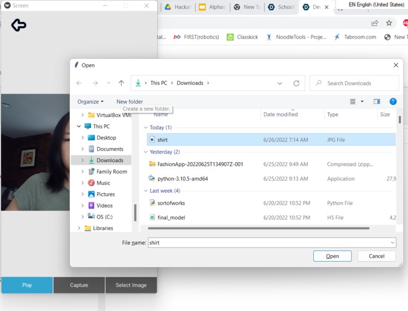Collapse the Last week group
The height and width of the screenshot is (311, 408).
pyautogui.click(x=146, y=191)
